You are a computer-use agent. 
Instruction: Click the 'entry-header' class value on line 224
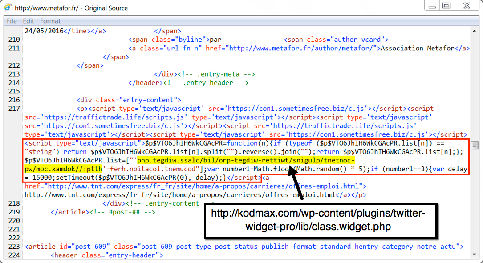(x=133, y=255)
